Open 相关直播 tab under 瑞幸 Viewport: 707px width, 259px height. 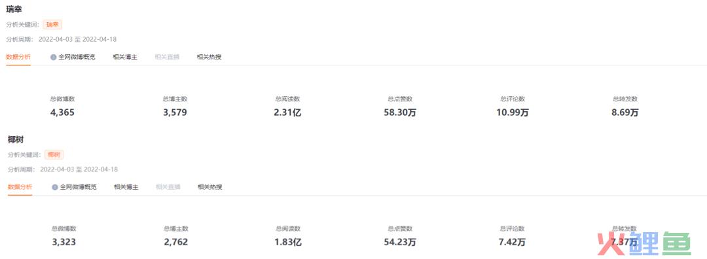pyautogui.click(x=167, y=57)
